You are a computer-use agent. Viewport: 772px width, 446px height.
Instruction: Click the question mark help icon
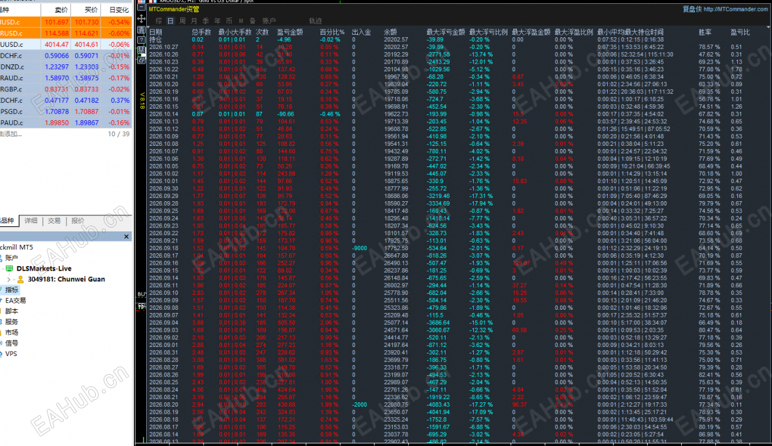click(141, 40)
